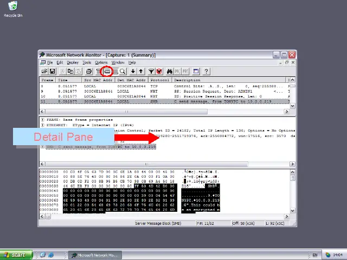This screenshot has width=347, height=260.
Task: Click status bar text 'Off: 58 (x3A)'
Action: pos(243,223)
